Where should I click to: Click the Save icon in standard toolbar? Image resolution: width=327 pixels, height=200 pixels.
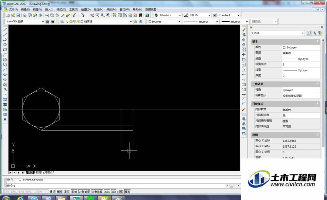[18, 15]
